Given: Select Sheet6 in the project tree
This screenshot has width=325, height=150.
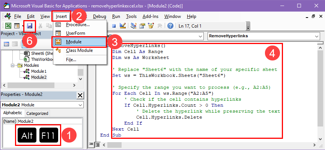Looking at the screenshot, I should pos(39,53).
